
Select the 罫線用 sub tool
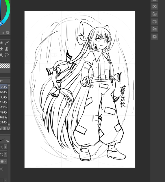point(4,117)
